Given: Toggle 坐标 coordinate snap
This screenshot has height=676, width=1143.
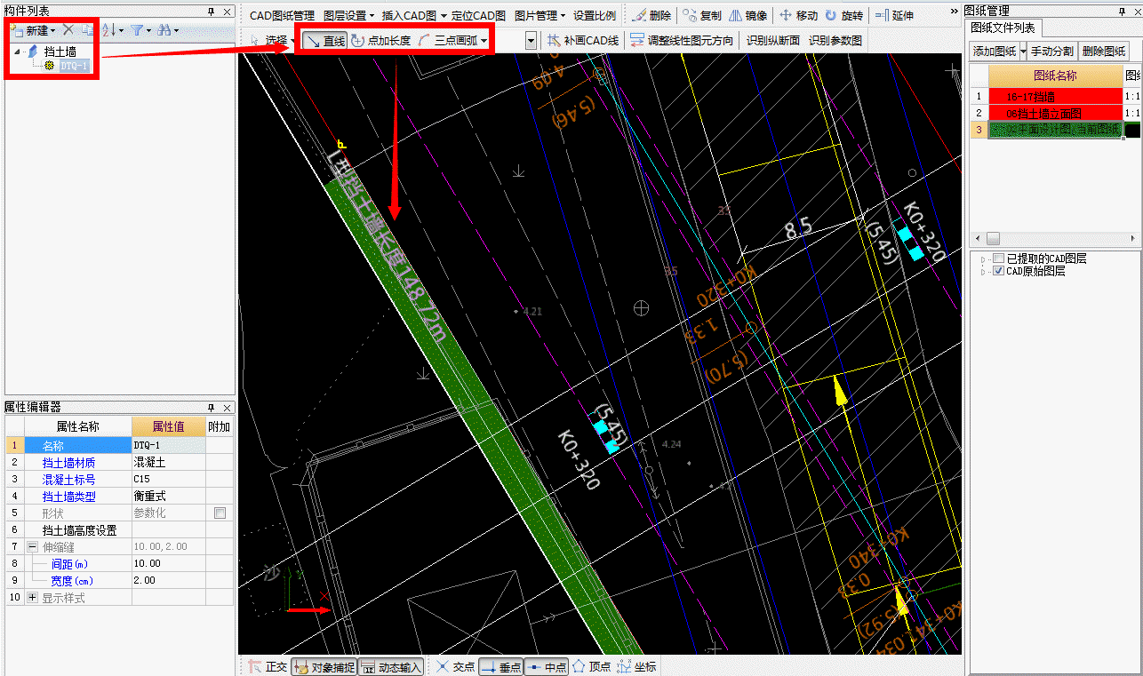Looking at the screenshot, I should click(636, 666).
